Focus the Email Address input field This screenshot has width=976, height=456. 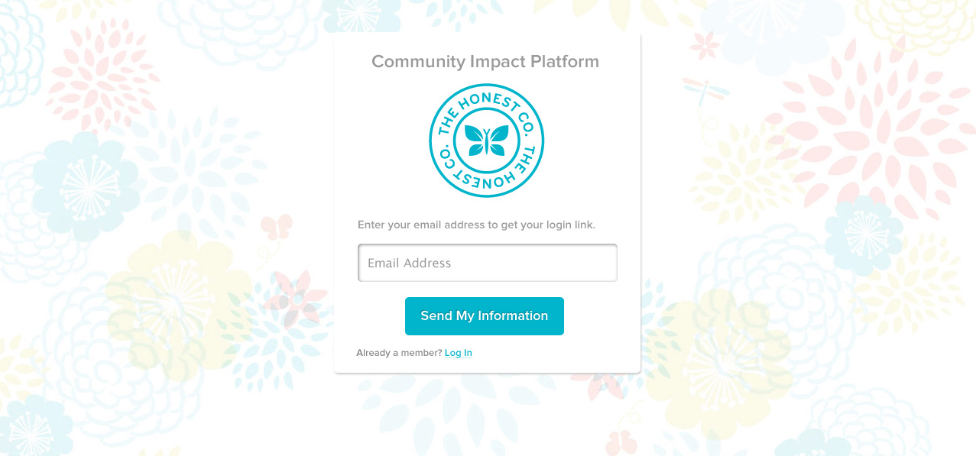[488, 263]
